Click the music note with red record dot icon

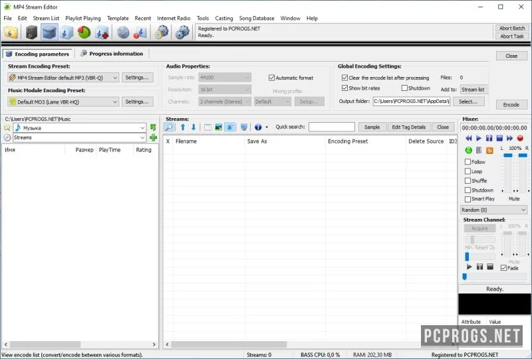click(x=140, y=33)
